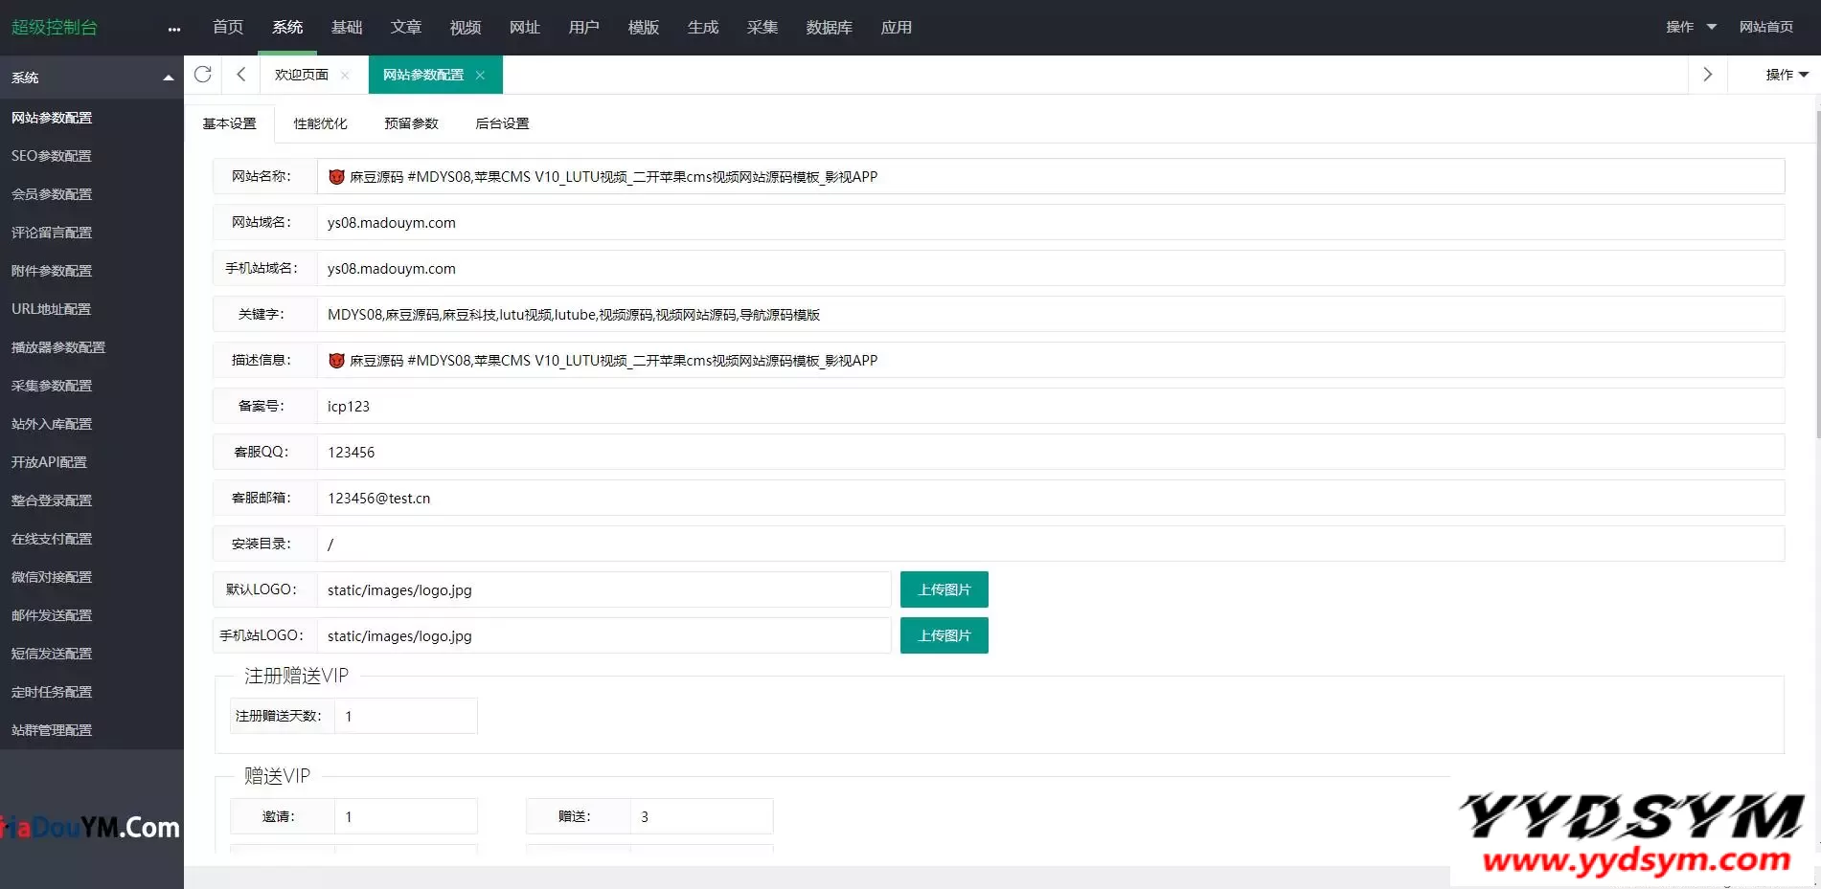Click the 网站域名 input field
1821x889 pixels.
point(1050,222)
